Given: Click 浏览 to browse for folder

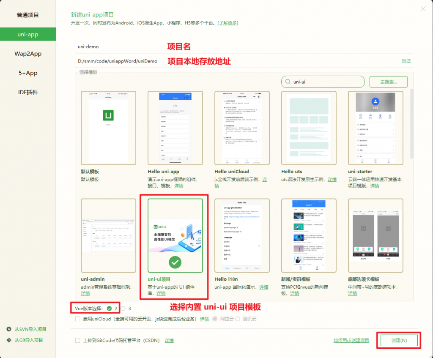Looking at the screenshot, I should click(406, 61).
